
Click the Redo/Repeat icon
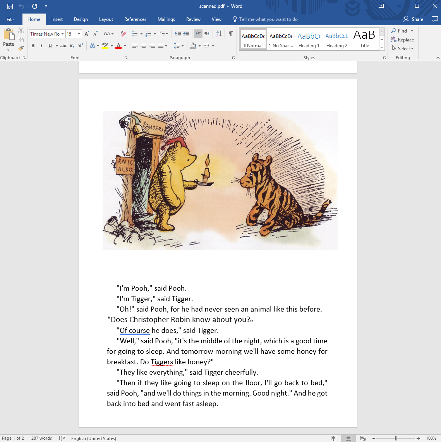click(x=35, y=6)
